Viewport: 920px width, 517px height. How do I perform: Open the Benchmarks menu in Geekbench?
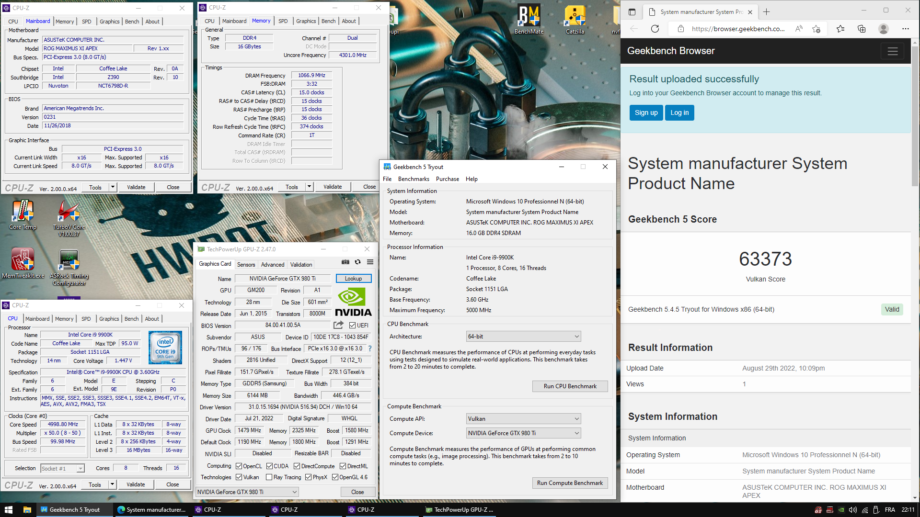coord(414,179)
